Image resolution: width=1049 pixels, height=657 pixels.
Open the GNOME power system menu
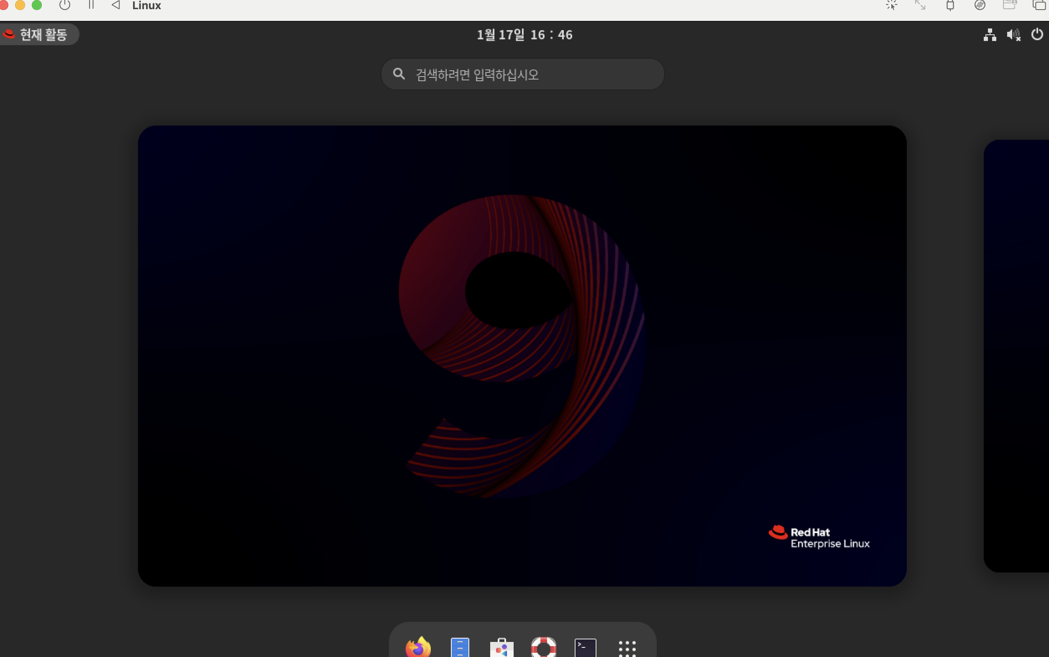[x=1037, y=34]
